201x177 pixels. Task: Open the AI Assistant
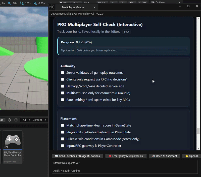pyautogui.click(x=164, y=156)
